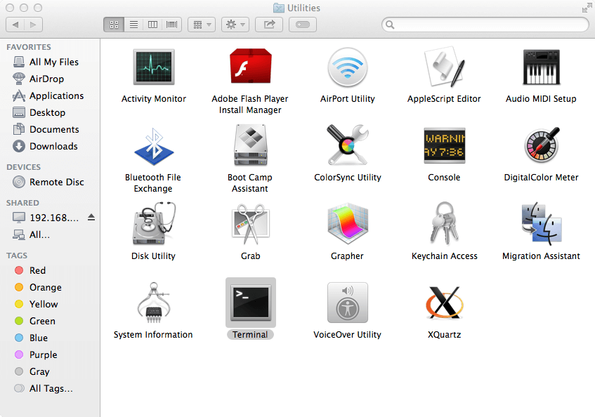Open AirDrop in the sidebar
The width and height of the screenshot is (595, 417).
pos(50,79)
